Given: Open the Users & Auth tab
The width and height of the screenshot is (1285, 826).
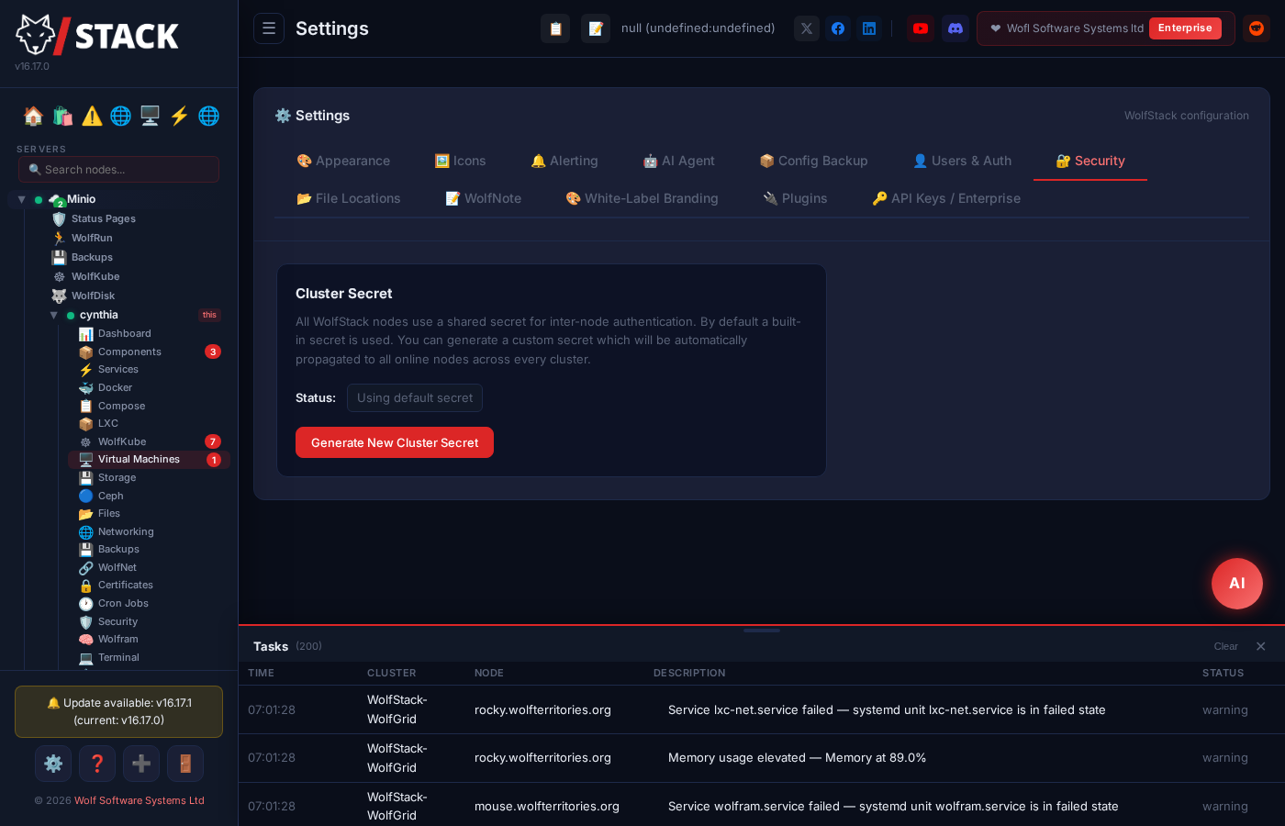Looking at the screenshot, I should pos(962,161).
